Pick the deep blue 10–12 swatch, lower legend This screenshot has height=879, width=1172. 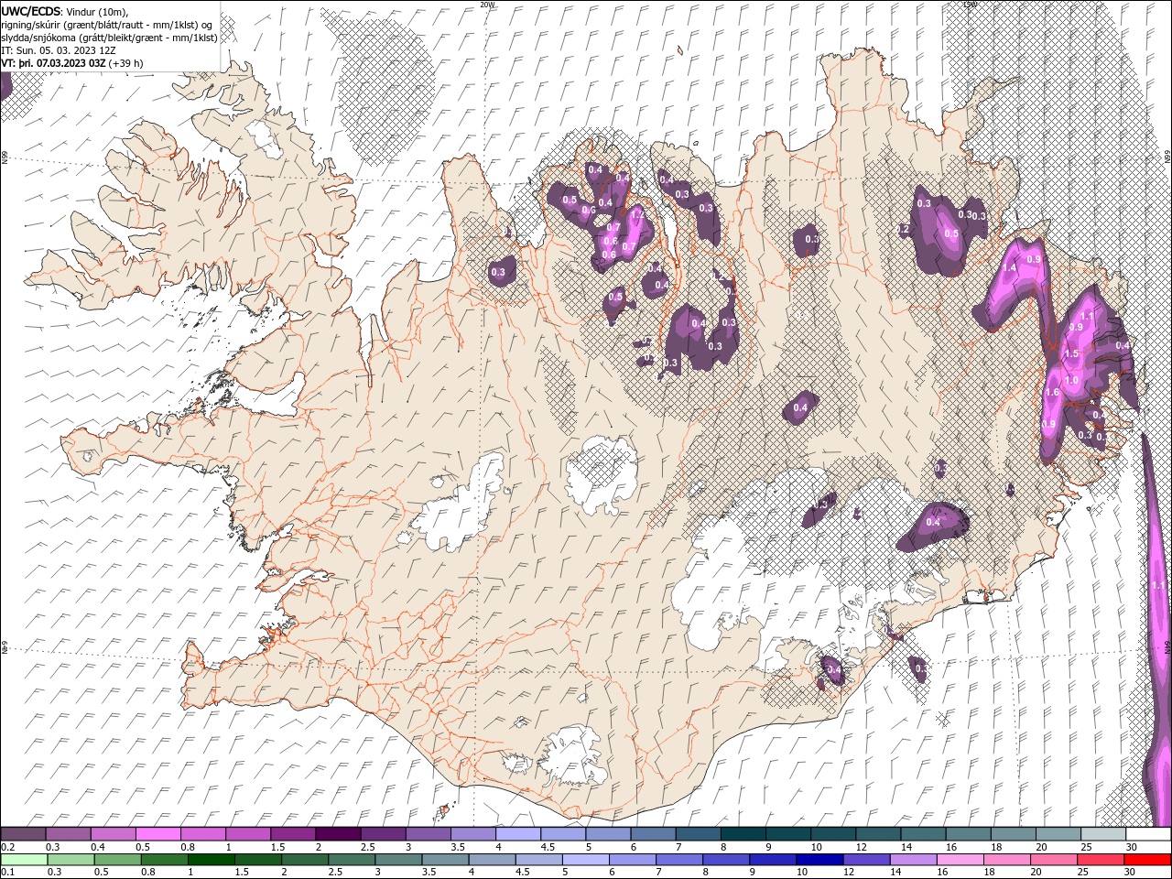click(x=820, y=860)
